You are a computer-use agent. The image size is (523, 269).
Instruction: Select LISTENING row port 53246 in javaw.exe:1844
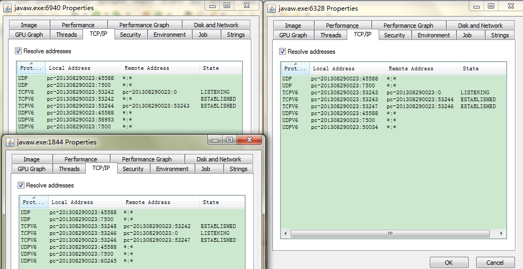133,233
